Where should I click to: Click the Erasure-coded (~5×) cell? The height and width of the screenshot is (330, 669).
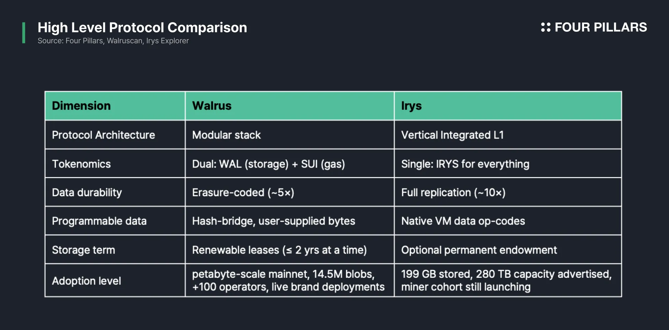(x=289, y=192)
